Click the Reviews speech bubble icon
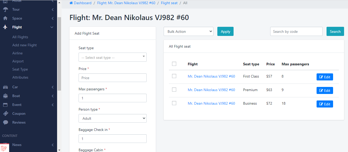 [x=5, y=122]
